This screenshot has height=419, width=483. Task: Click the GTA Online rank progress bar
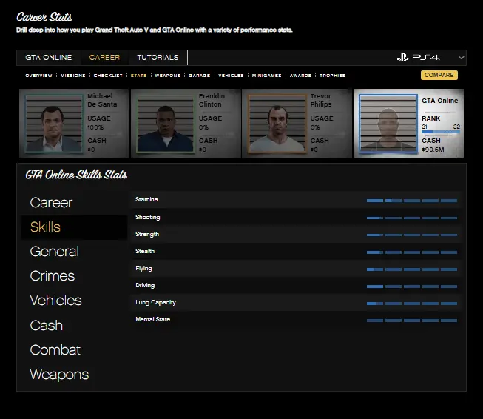pyautogui.click(x=440, y=133)
